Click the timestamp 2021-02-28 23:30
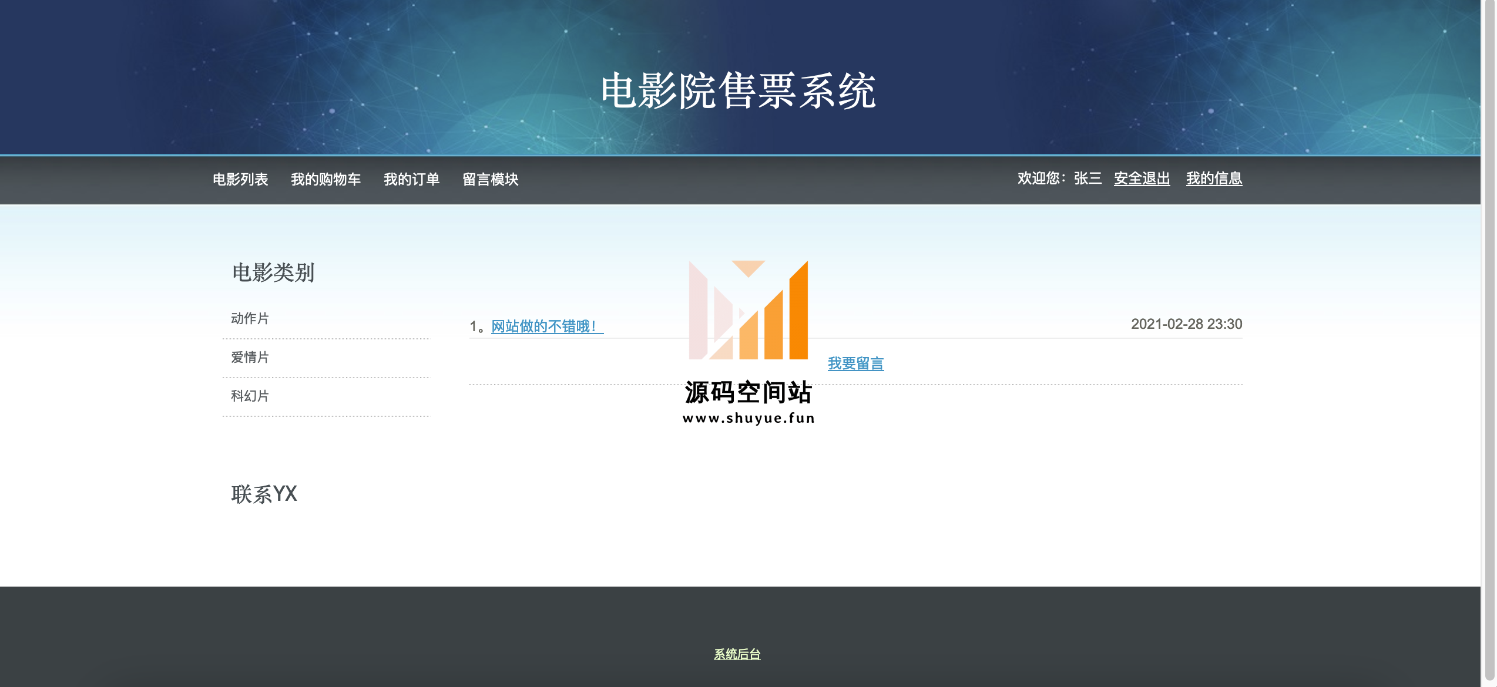1497x687 pixels. pos(1186,324)
